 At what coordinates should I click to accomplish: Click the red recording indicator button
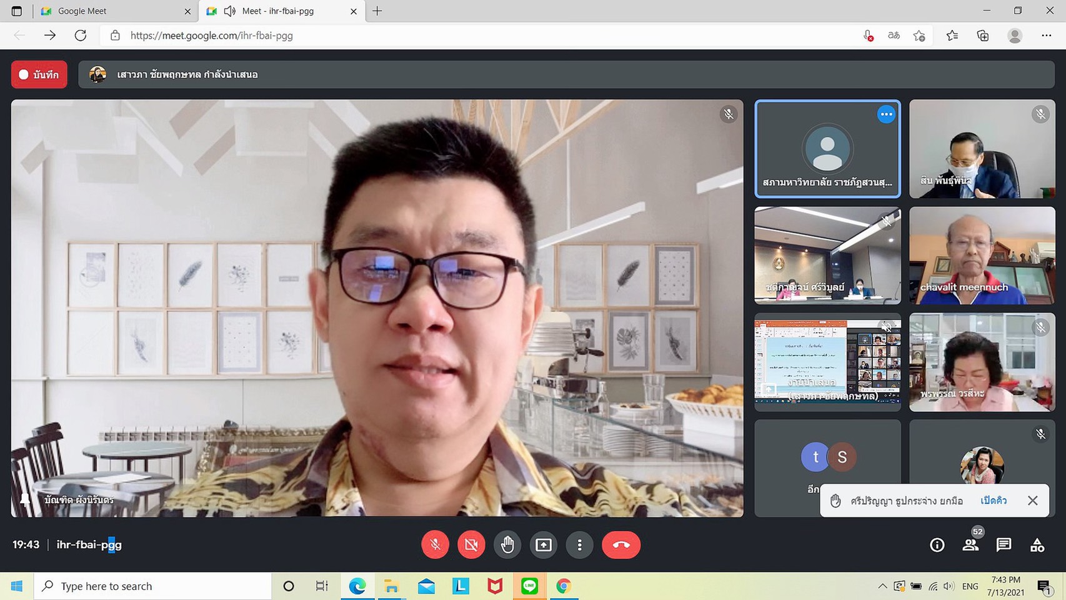point(39,74)
